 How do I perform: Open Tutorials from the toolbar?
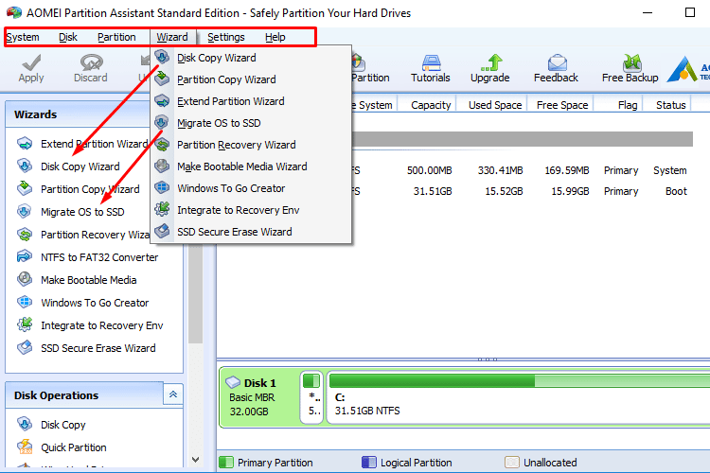coord(431,69)
